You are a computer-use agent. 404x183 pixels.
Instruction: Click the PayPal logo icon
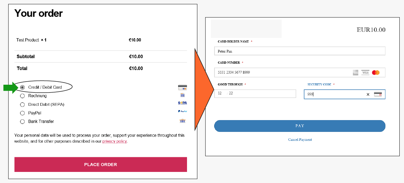point(182,111)
